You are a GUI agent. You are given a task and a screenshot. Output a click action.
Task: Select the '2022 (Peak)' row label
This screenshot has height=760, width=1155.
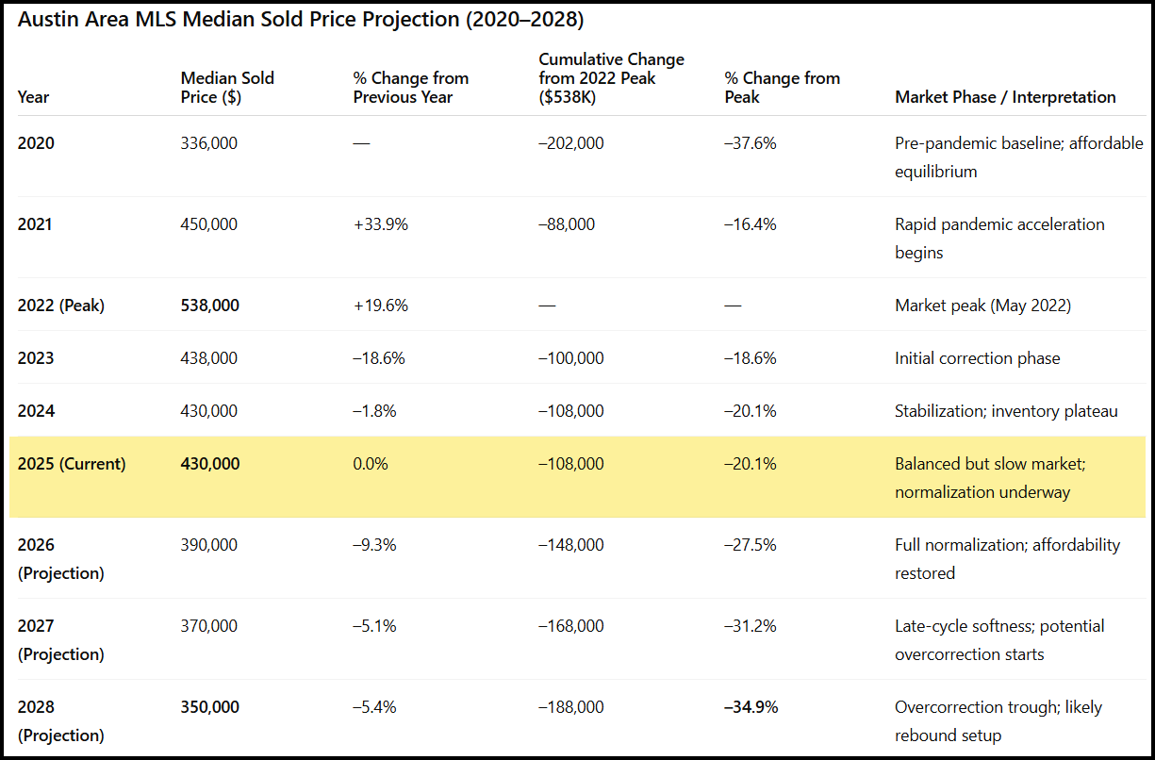pos(61,306)
